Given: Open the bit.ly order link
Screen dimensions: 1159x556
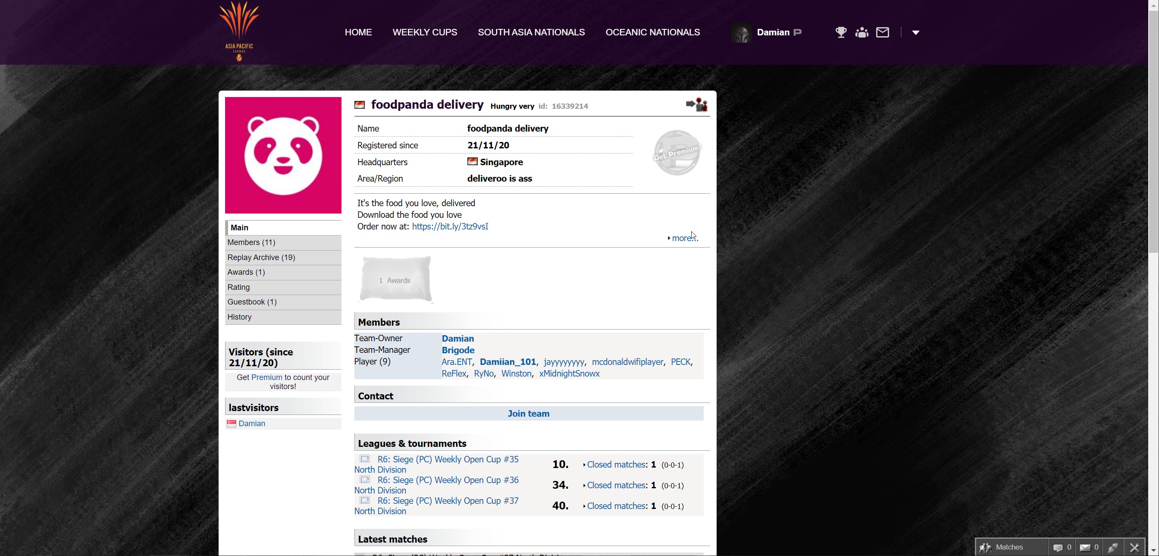Looking at the screenshot, I should coord(449,226).
